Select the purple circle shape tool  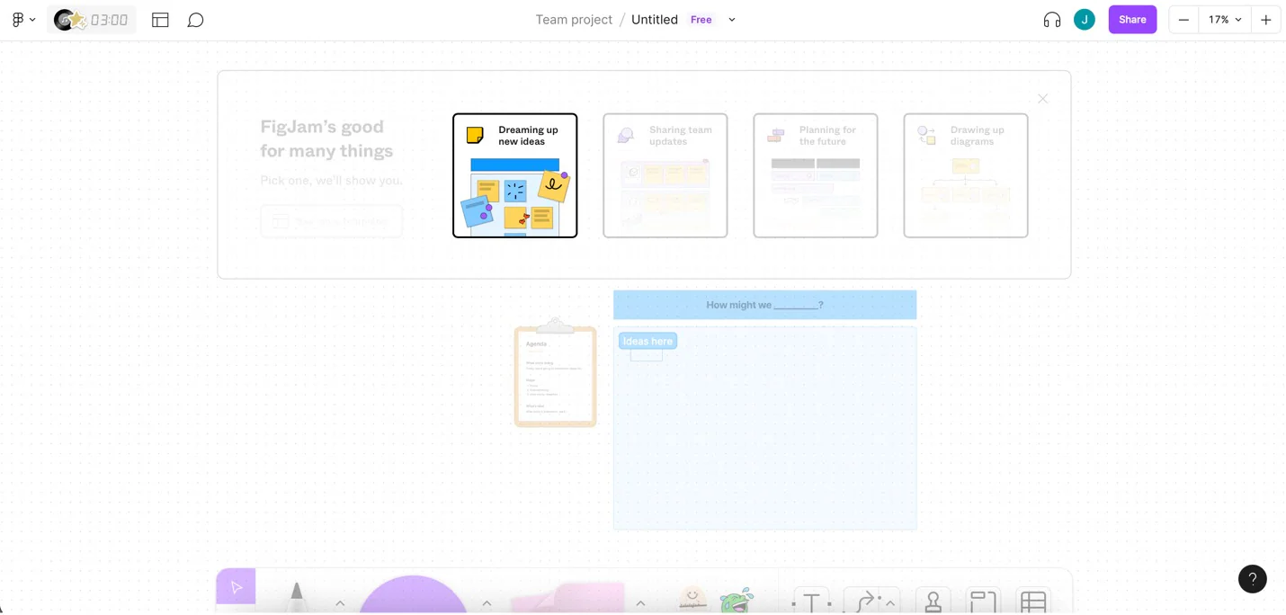click(413, 595)
